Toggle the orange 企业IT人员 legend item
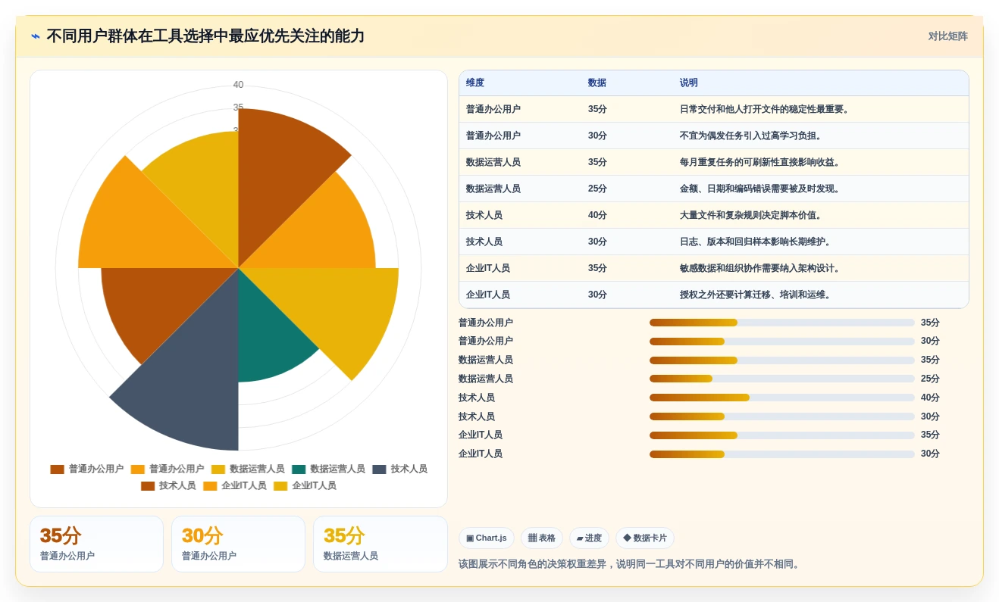This screenshot has width=999, height=602. [x=235, y=486]
